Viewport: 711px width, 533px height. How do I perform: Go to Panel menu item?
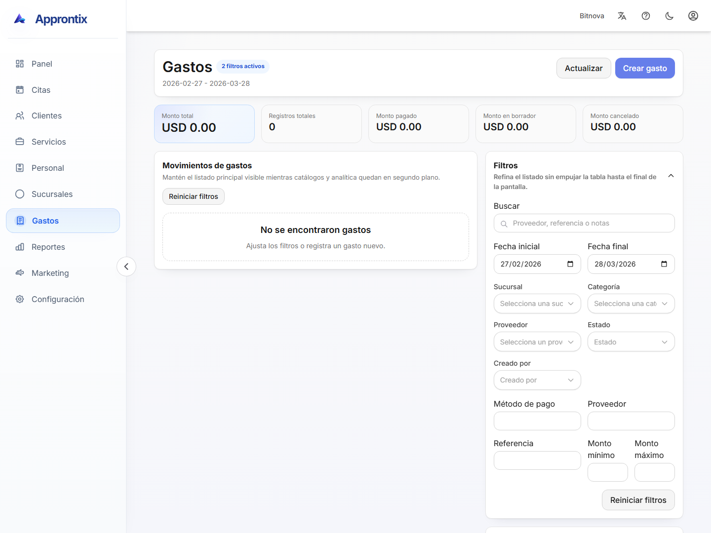click(63, 64)
